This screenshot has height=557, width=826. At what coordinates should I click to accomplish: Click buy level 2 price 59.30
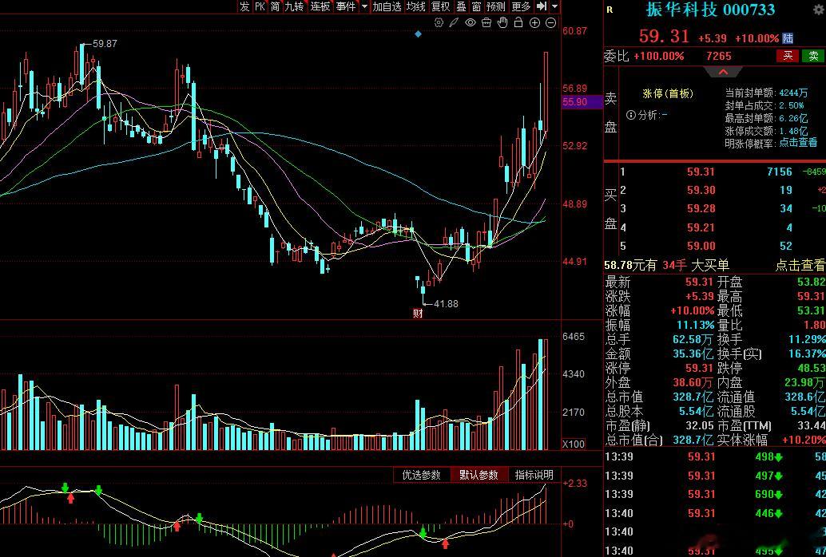tap(701, 190)
